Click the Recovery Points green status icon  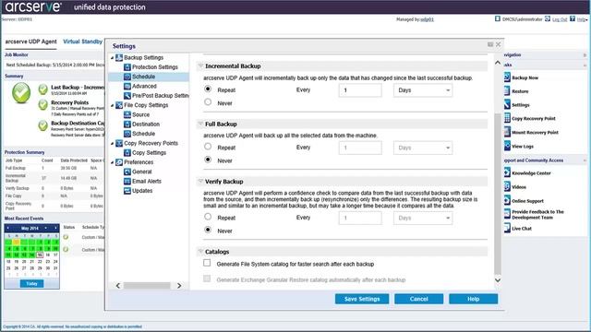43,104
